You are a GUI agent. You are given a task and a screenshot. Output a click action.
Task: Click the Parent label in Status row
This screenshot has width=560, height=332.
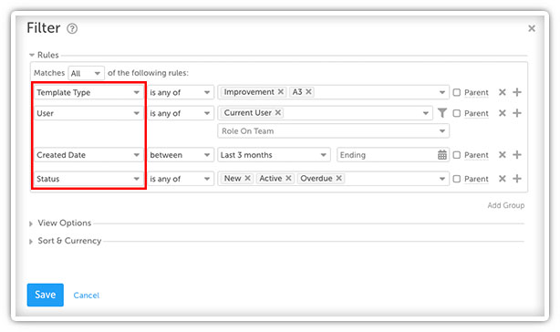[x=476, y=179]
